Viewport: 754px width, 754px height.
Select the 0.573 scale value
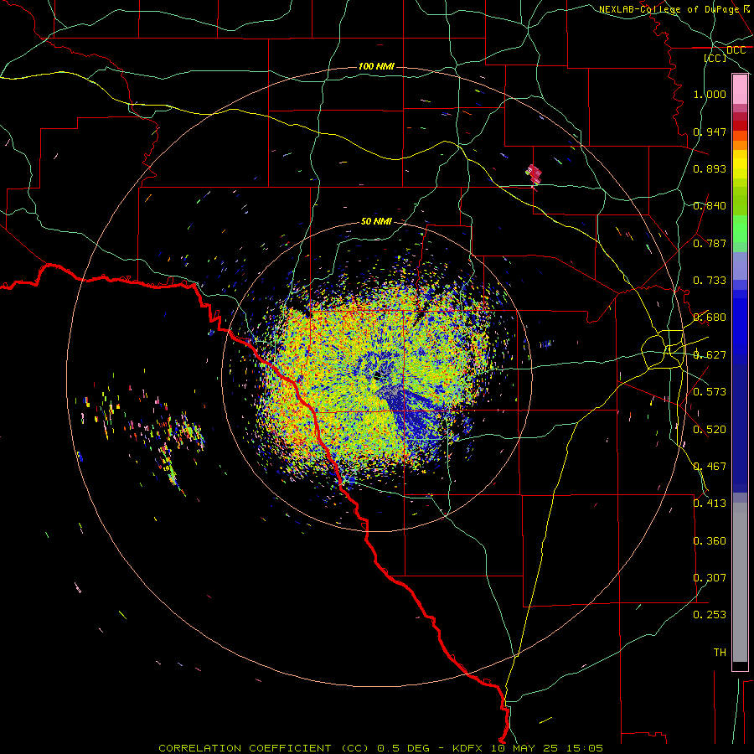click(710, 392)
